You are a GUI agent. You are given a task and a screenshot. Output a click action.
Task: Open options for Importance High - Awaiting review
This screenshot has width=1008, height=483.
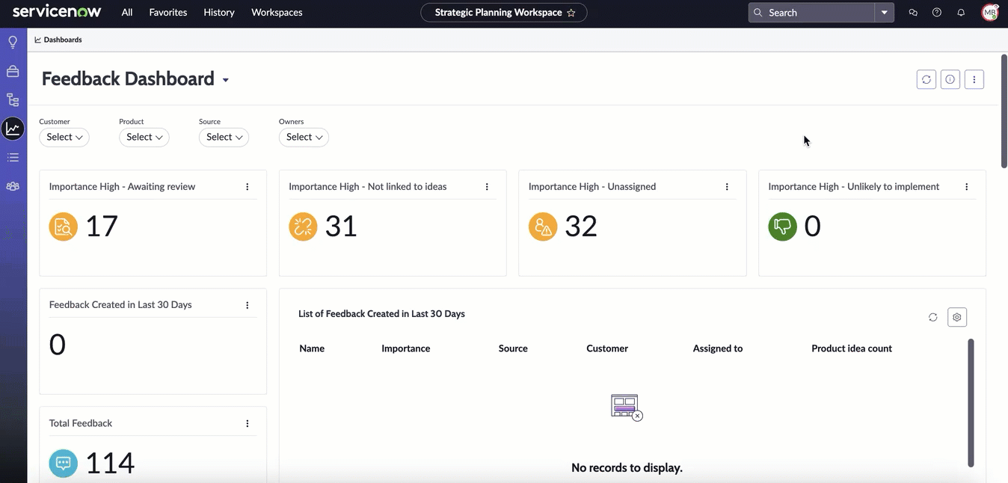pyautogui.click(x=248, y=187)
